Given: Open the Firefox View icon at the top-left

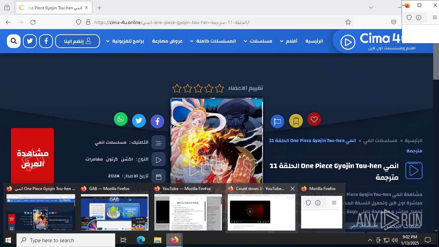Looking at the screenshot, I should pos(7,8).
